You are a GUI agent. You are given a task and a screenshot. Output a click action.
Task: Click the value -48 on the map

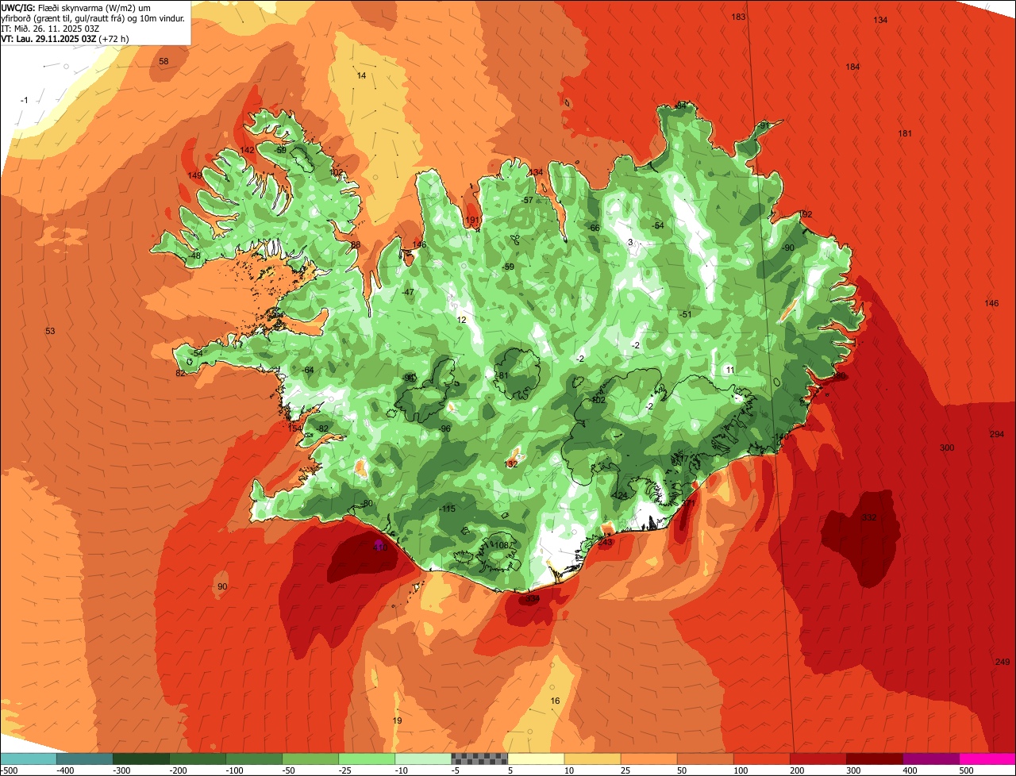(194, 255)
